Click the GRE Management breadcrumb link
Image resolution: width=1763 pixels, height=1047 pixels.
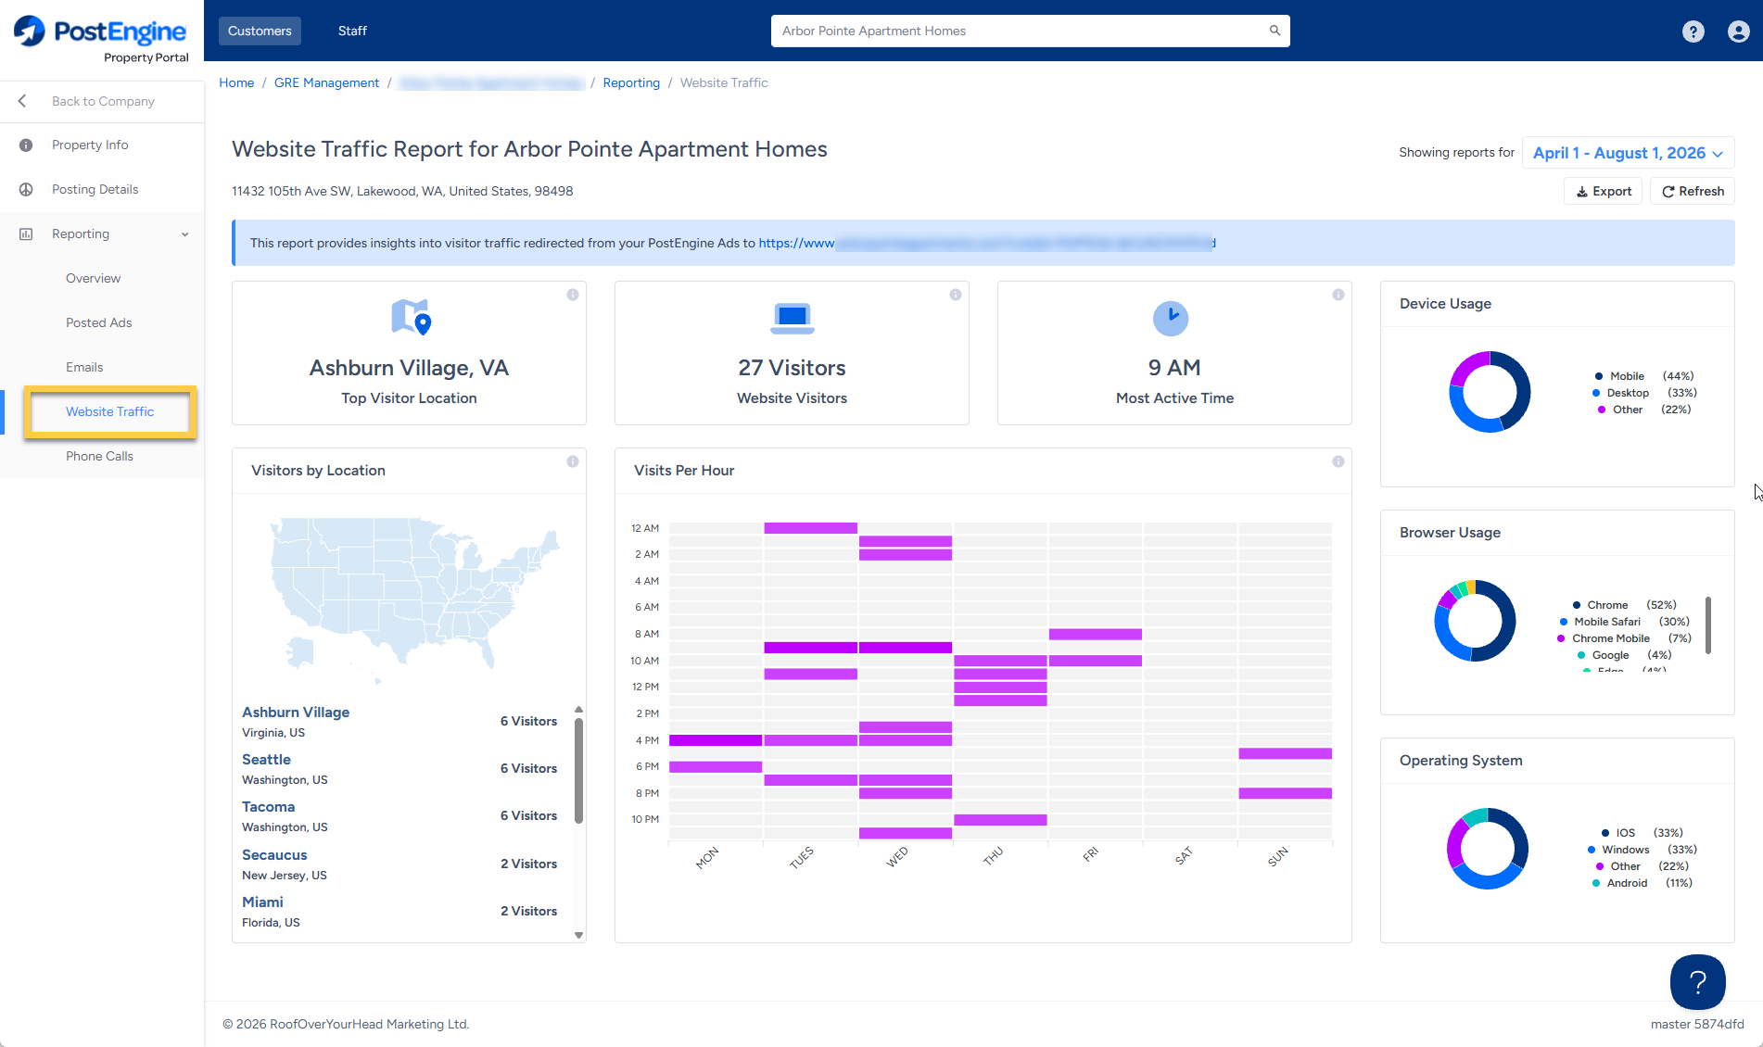[326, 82]
